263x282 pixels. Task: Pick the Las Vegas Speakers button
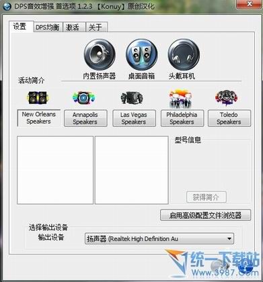click(x=134, y=118)
